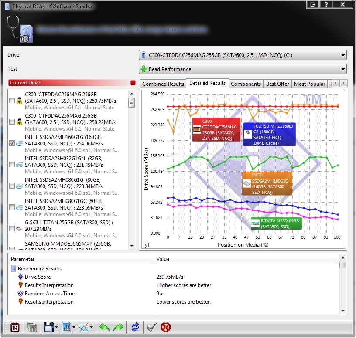Click the greyed-out spreadsheet icon in bottom toolbar
The height and width of the screenshot is (338, 356).
[x=31, y=327]
